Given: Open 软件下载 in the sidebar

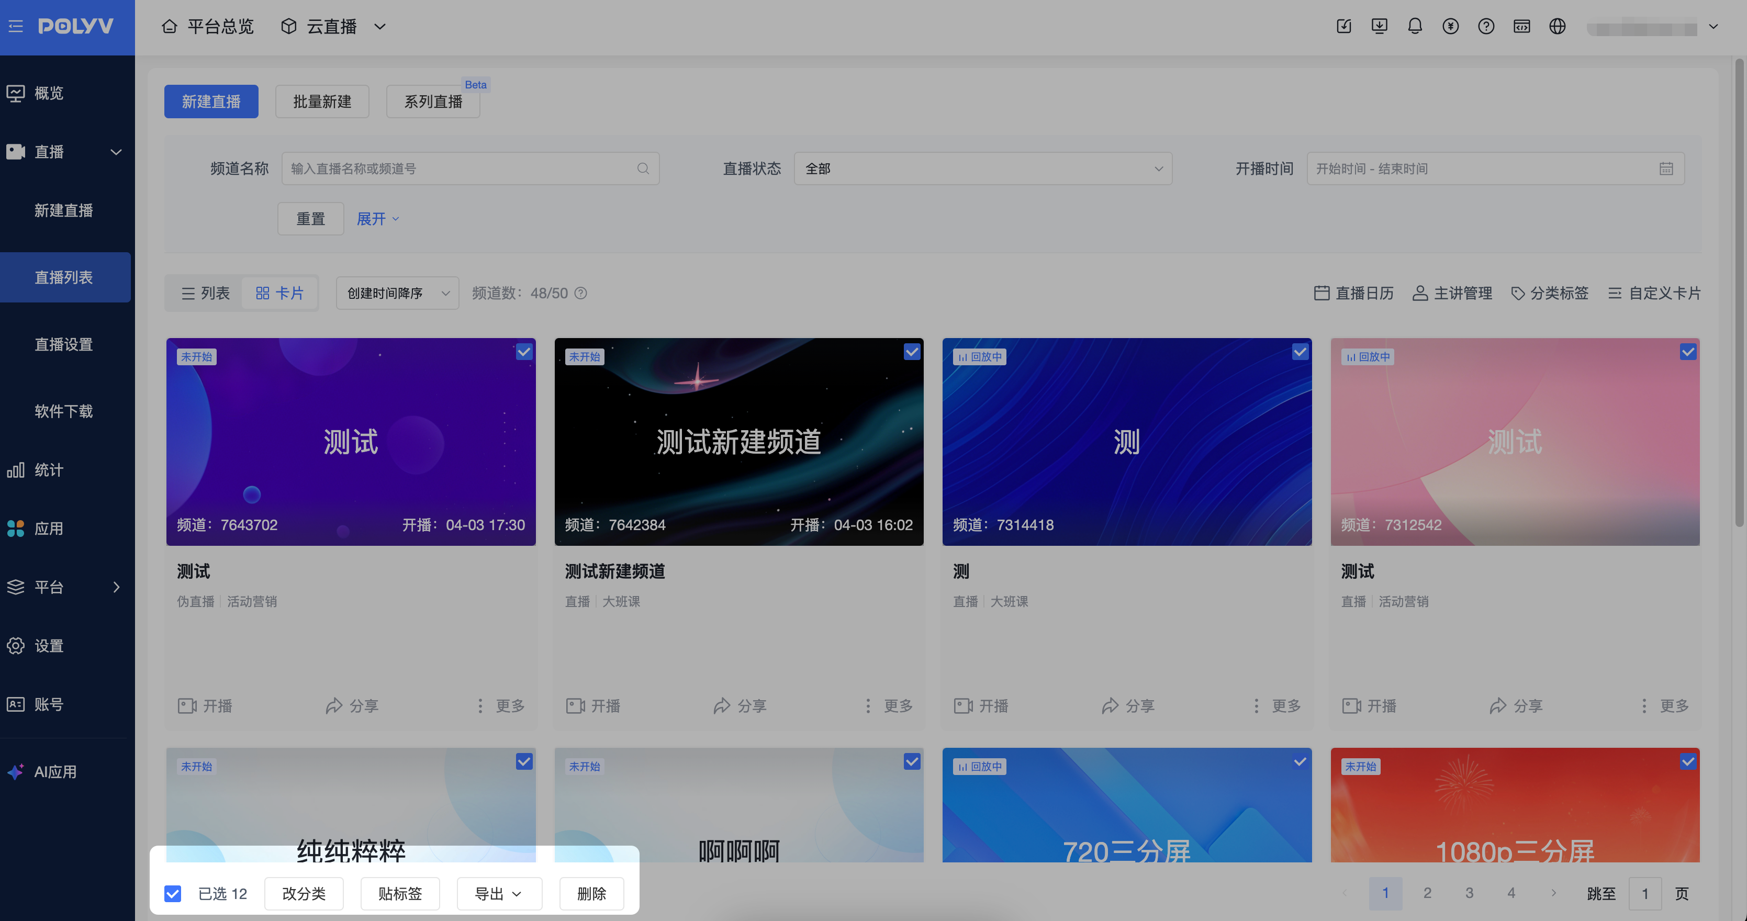Looking at the screenshot, I should [65, 411].
